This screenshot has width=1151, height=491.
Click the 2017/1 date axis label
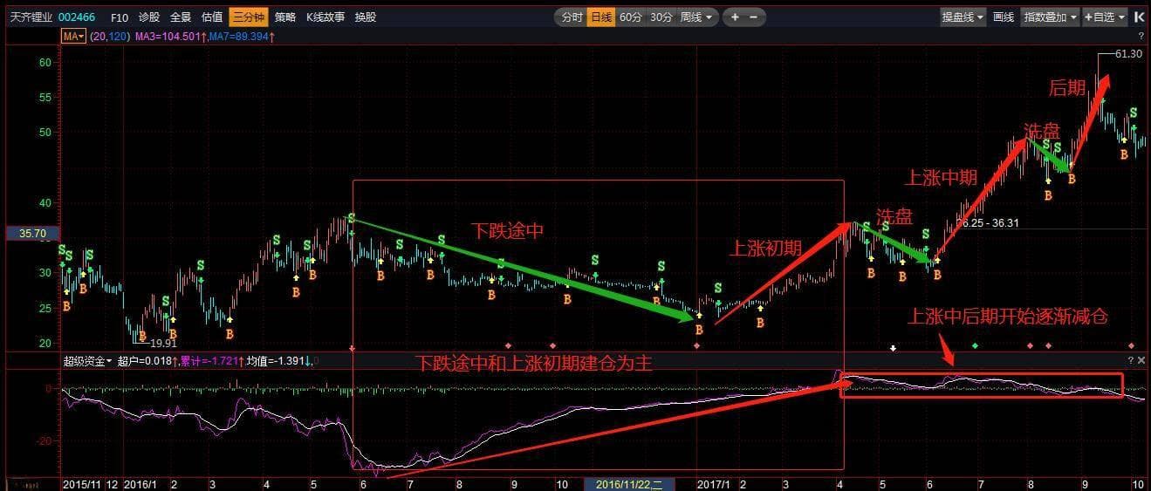coord(714,483)
